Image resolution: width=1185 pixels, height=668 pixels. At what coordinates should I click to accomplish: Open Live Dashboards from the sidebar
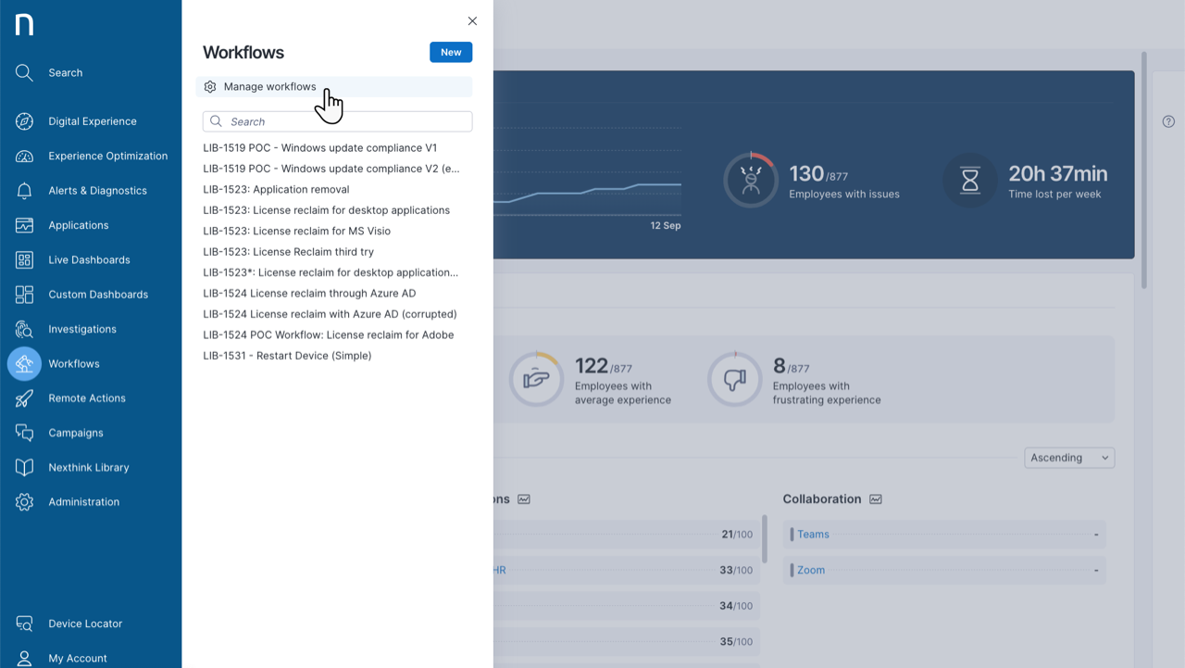point(24,259)
